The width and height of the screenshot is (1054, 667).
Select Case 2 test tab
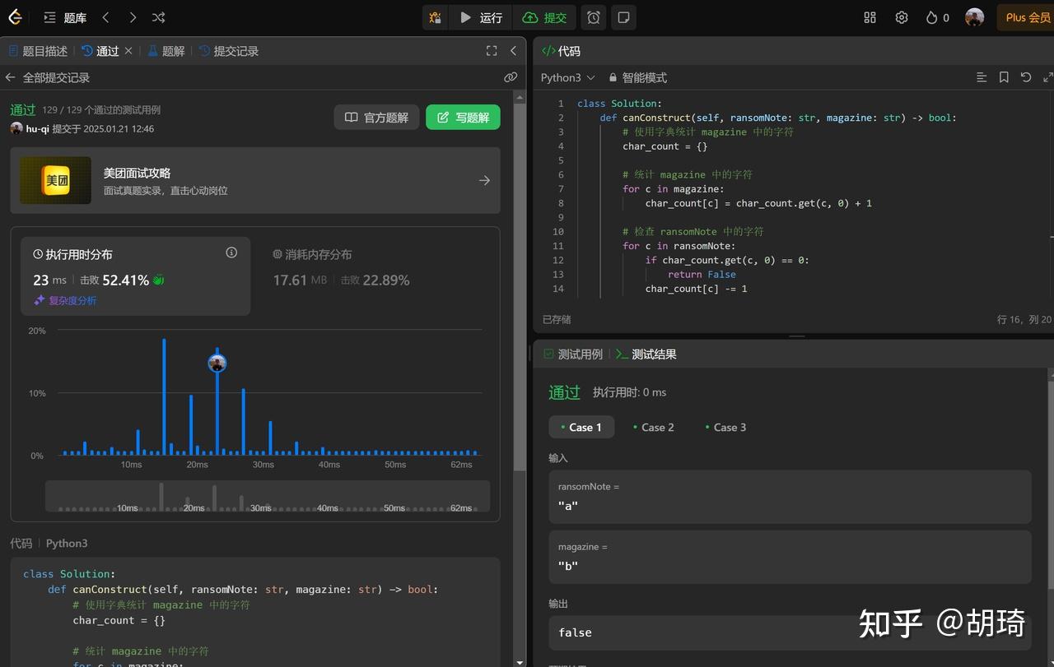coord(653,427)
